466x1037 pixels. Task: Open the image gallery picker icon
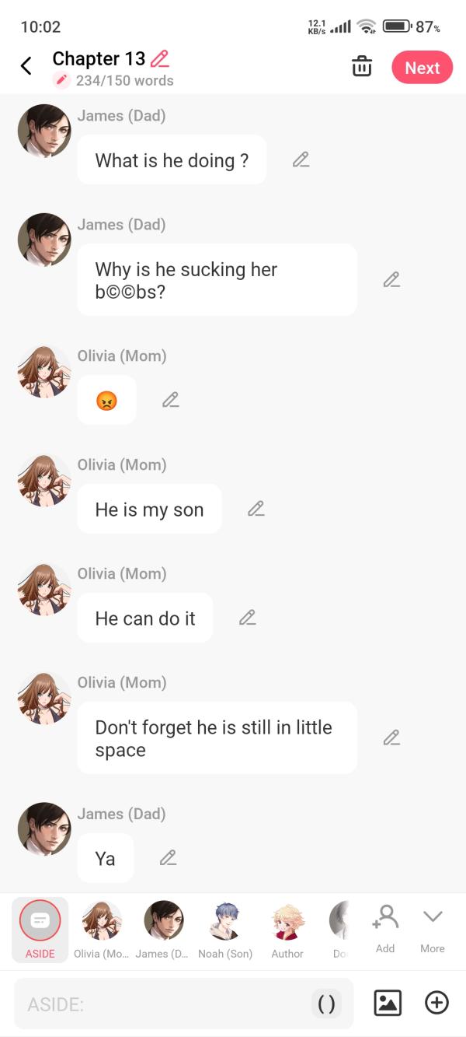point(388,1003)
